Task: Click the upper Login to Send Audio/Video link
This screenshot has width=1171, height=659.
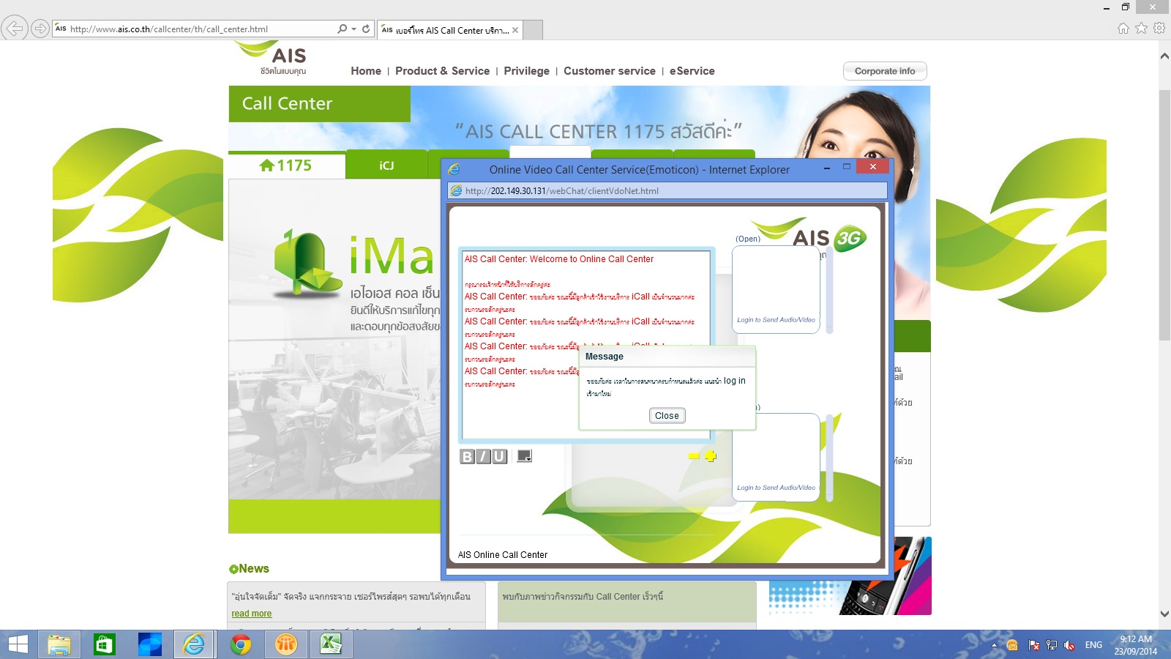Action: click(x=776, y=320)
